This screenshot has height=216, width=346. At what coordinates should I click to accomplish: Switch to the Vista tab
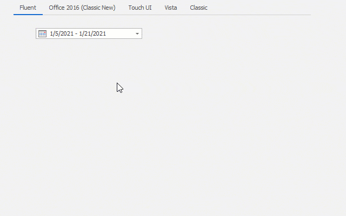pyautogui.click(x=171, y=8)
